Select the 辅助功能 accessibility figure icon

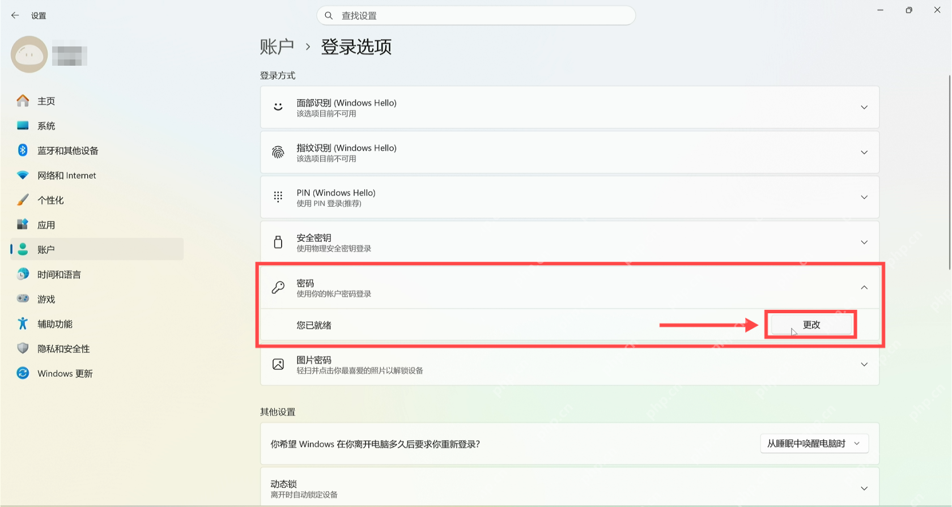click(x=23, y=323)
